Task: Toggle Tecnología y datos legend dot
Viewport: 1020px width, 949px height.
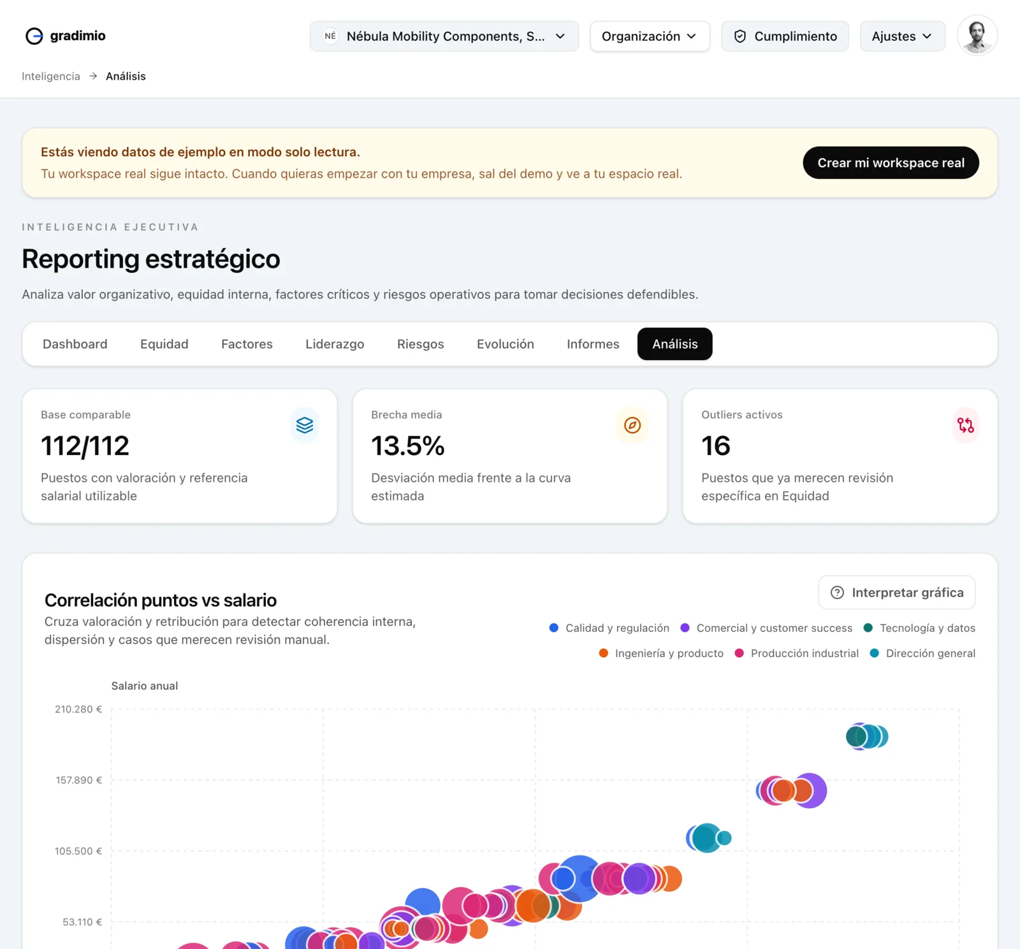Action: [868, 628]
